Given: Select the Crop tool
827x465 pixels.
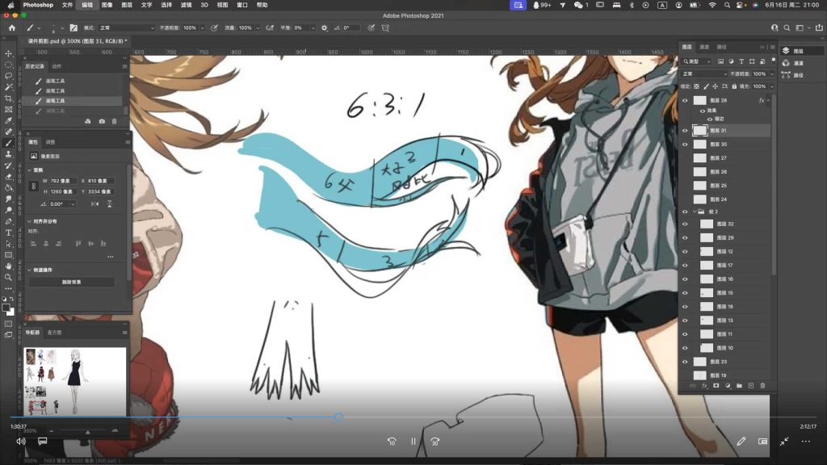Looking at the screenshot, I should [x=8, y=98].
